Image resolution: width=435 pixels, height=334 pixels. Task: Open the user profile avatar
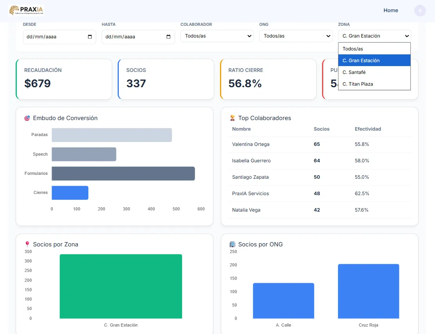(x=420, y=11)
